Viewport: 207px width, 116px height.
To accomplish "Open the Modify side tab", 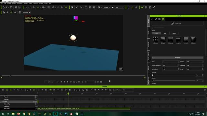I will tap(148, 21).
